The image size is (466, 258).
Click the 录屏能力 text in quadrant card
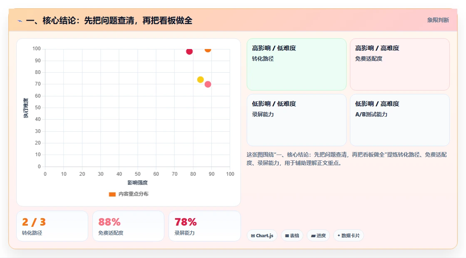point(263,114)
